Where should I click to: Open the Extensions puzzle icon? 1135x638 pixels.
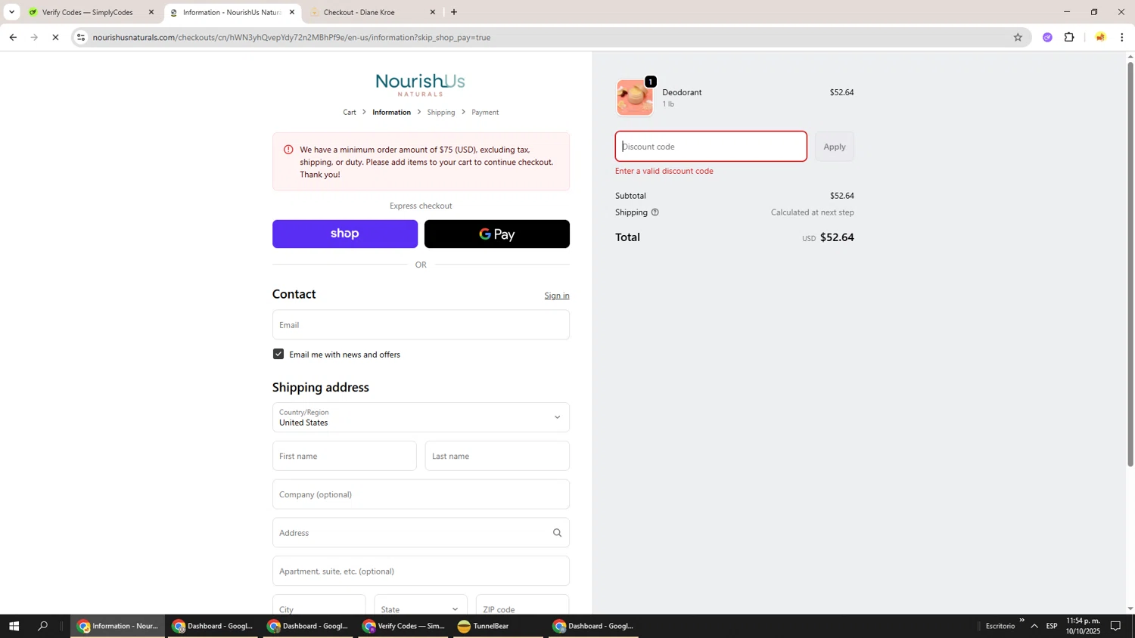coord(1069,37)
